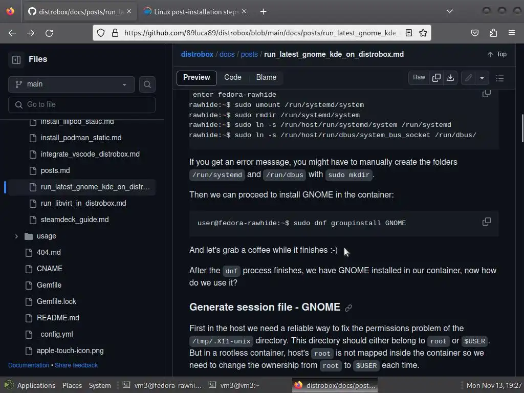
Task: Focus the Go to file field
Action: (x=82, y=104)
